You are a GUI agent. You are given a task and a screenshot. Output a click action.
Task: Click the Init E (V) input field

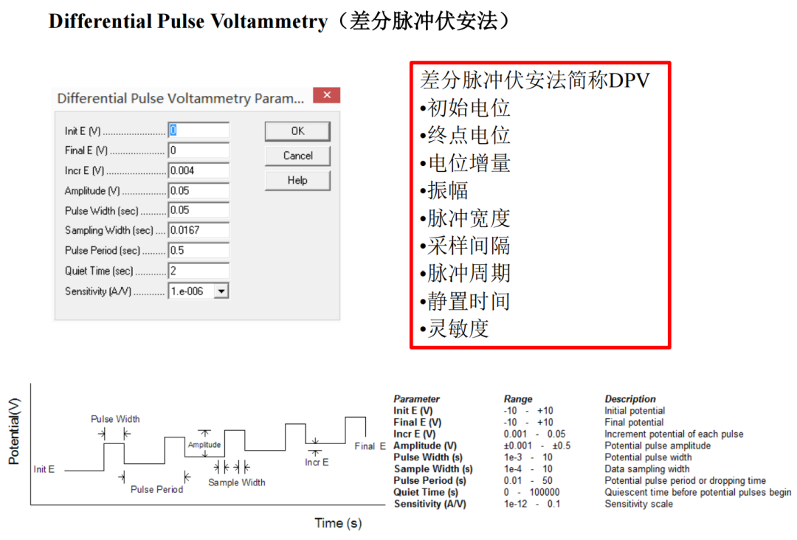coord(199,131)
